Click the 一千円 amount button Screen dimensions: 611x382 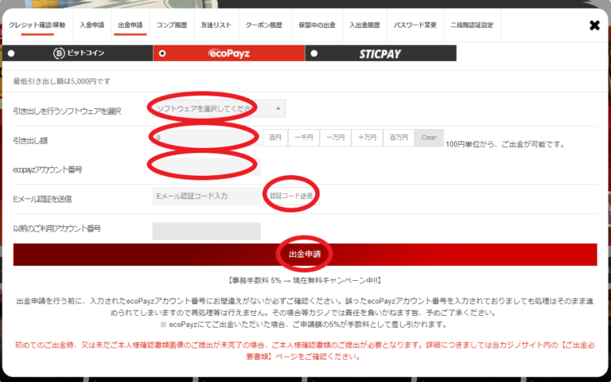pyautogui.click(x=304, y=138)
